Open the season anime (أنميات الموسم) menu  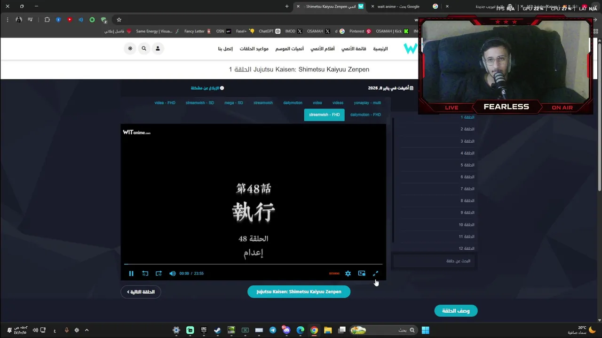click(x=289, y=49)
